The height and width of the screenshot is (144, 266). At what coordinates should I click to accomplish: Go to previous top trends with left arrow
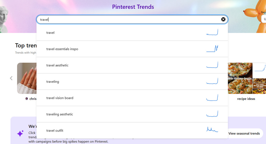pos(11,78)
